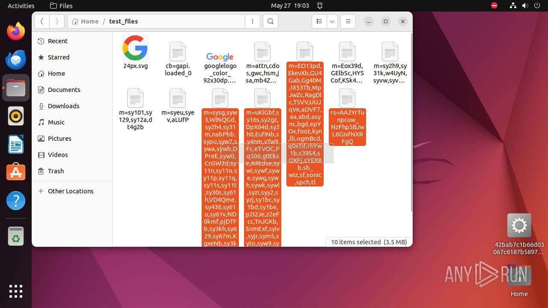This screenshot has width=548, height=308.
Task: Select the cb=gapi.loaded_0 file
Action: pos(178,52)
